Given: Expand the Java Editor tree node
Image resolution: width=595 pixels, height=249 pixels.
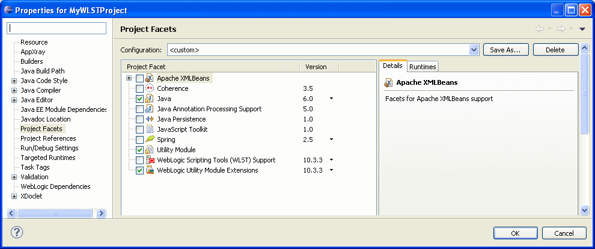Looking at the screenshot, I should (14, 100).
